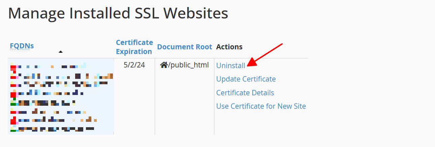Click the large red block beside blurred FQDNs
Viewport: 435px width, 147px height.
[13, 95]
